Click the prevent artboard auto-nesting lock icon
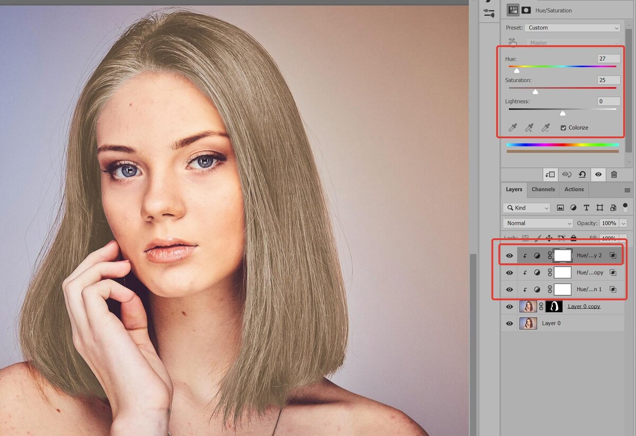 [x=562, y=239]
